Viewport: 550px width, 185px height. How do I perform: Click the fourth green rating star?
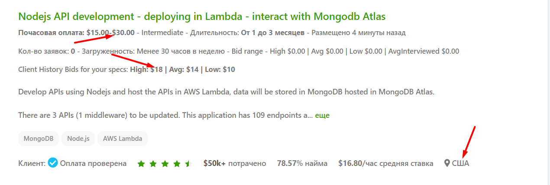click(x=177, y=164)
